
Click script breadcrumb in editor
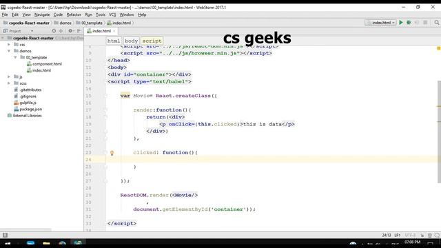click(x=152, y=41)
